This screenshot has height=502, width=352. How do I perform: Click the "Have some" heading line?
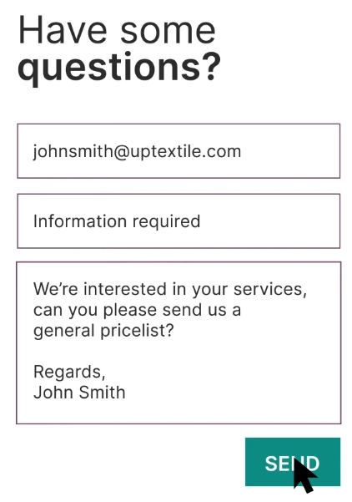click(x=117, y=30)
